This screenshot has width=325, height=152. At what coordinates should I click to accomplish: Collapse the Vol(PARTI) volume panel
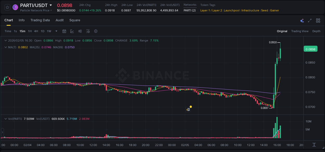coord(5,119)
